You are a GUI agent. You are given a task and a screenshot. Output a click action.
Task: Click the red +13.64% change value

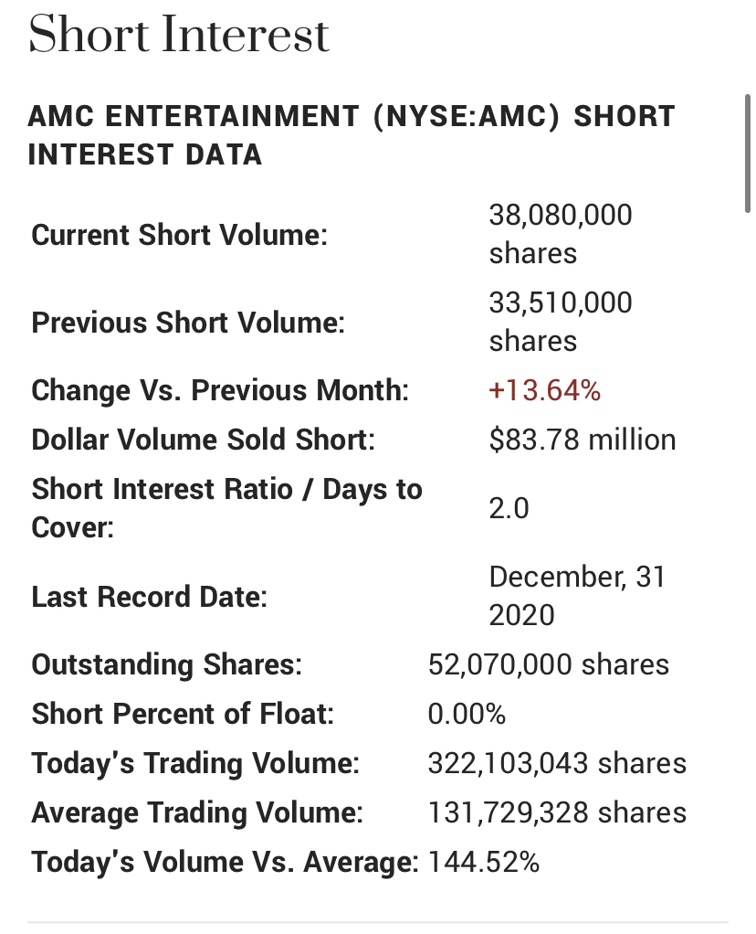point(545,390)
